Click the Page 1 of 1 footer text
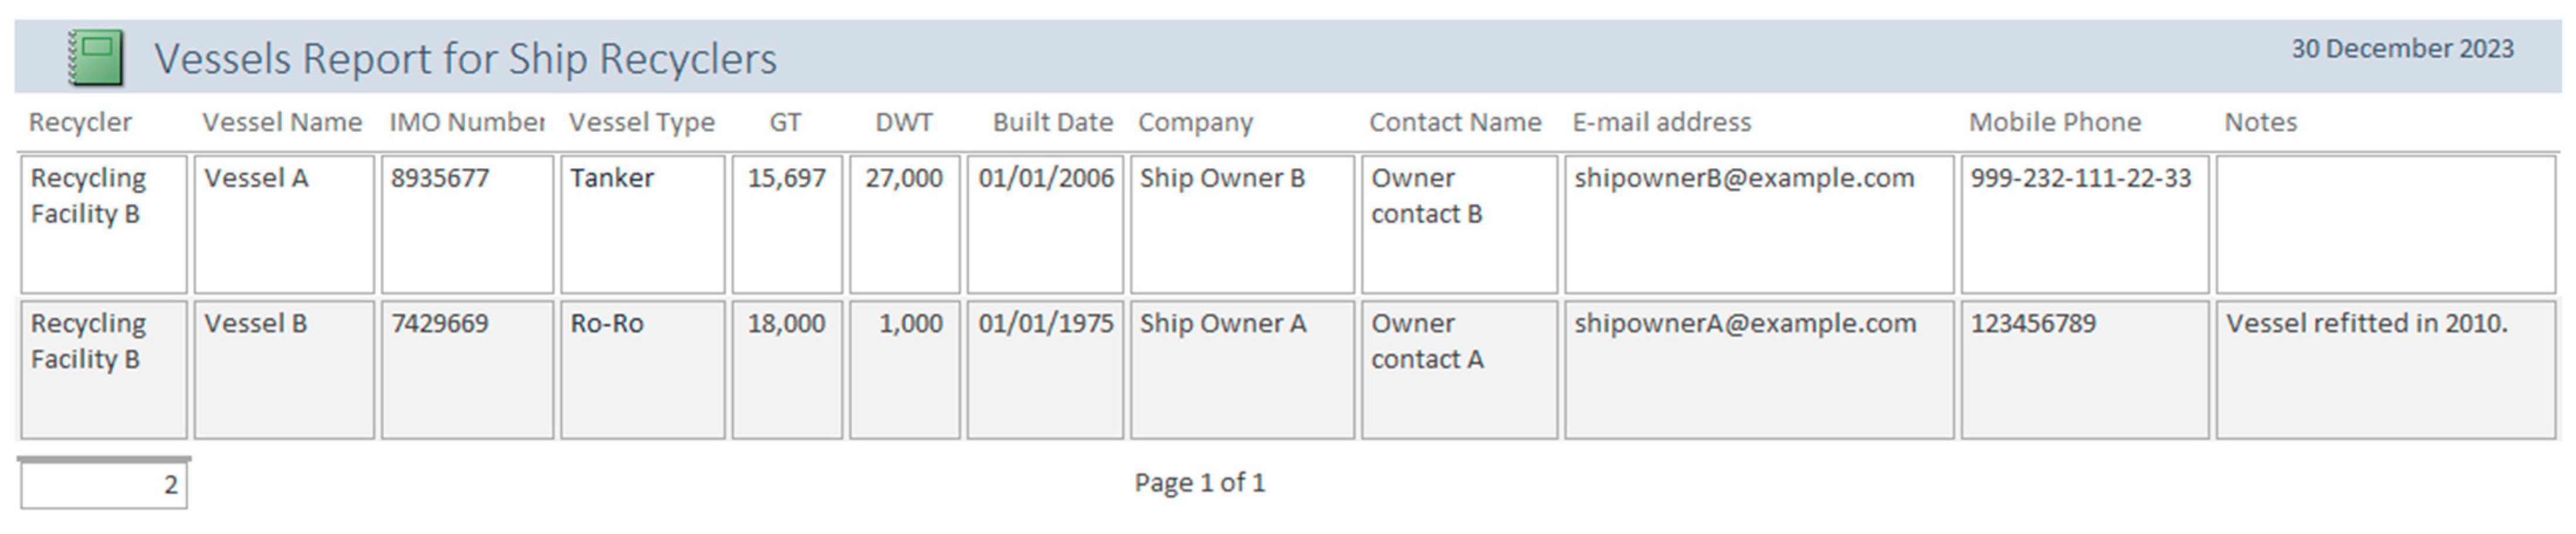Viewport: 2576px width, 534px height. 1199,483
